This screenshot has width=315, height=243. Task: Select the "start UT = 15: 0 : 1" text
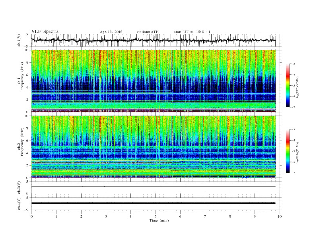click(192, 32)
